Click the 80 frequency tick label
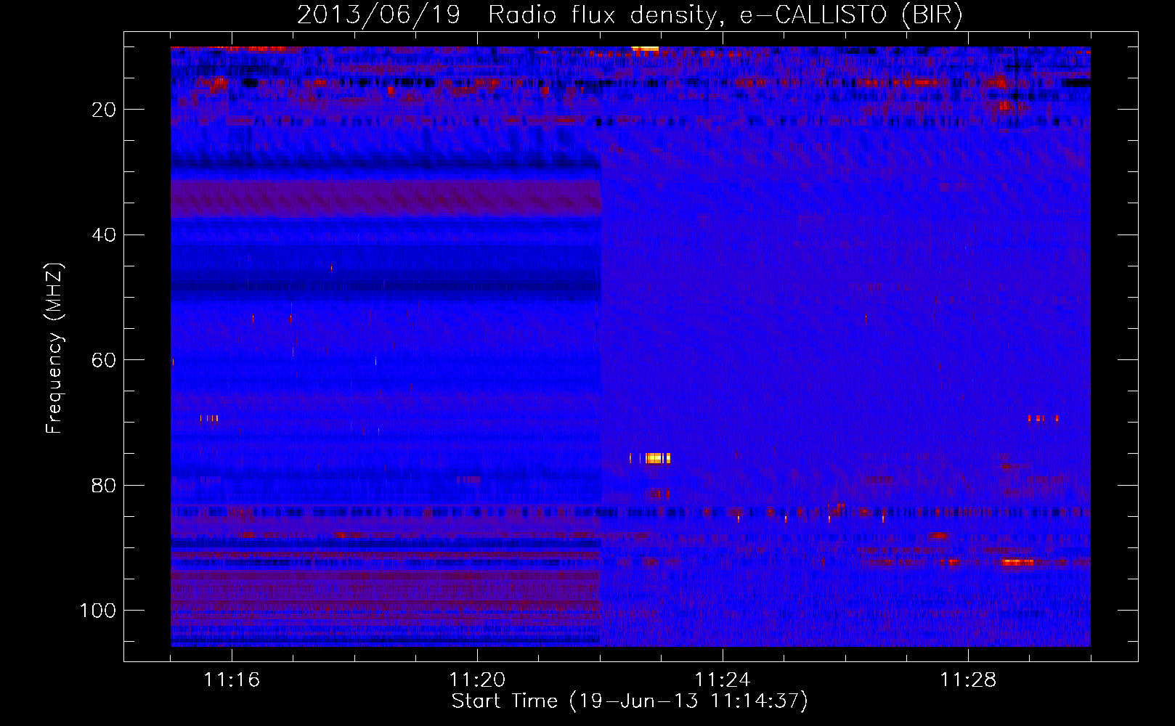Screen dimensions: 1175x726 click(105, 485)
